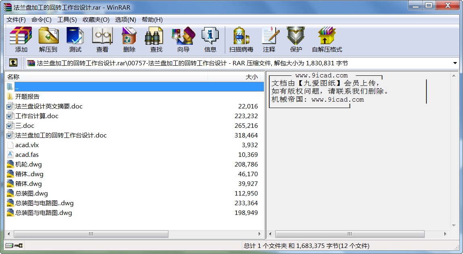This screenshot has width=463, height=254.
Task: Show archive 信息 (Info) icon
Action: 210,40
